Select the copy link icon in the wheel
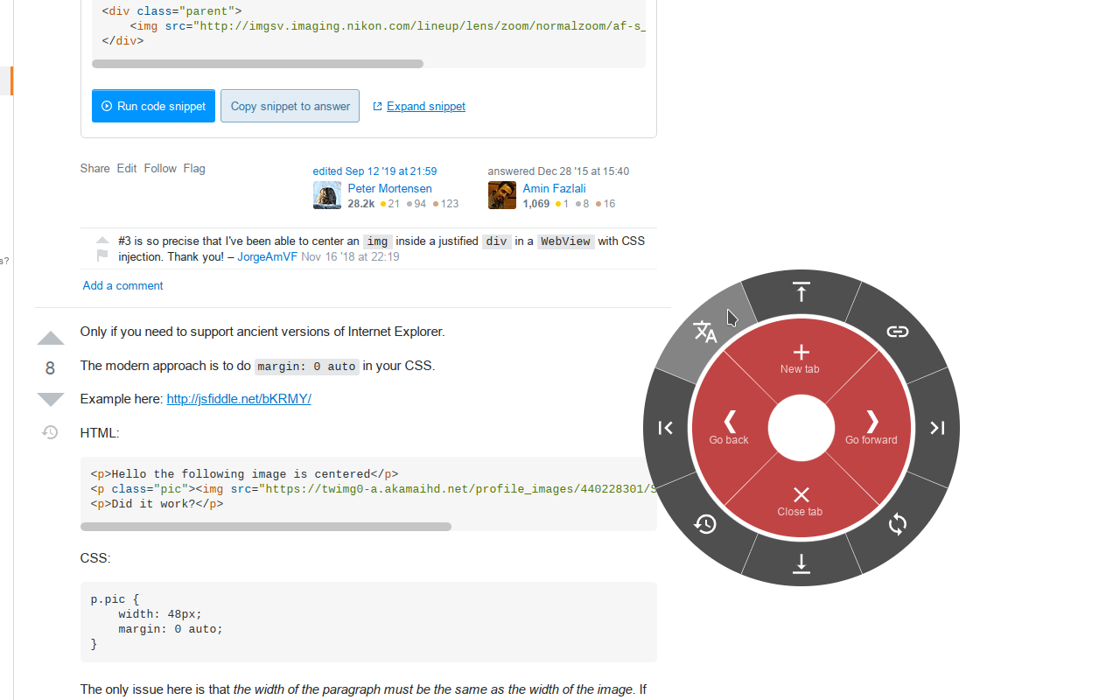The image size is (1120, 700). pyautogui.click(x=897, y=332)
